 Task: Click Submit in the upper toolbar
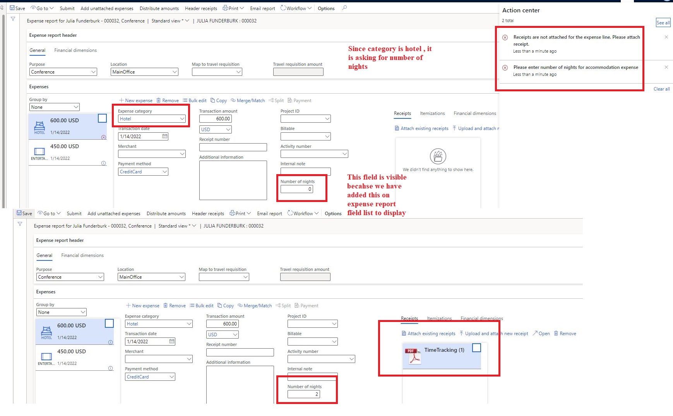coord(67,8)
